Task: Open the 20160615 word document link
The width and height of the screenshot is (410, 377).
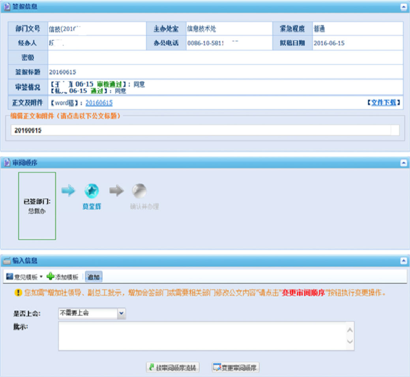Action: (99, 102)
